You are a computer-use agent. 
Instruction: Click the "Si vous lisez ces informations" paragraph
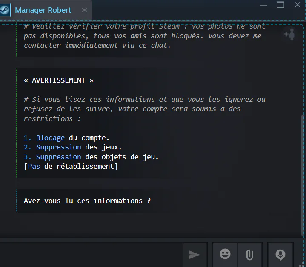point(144,109)
